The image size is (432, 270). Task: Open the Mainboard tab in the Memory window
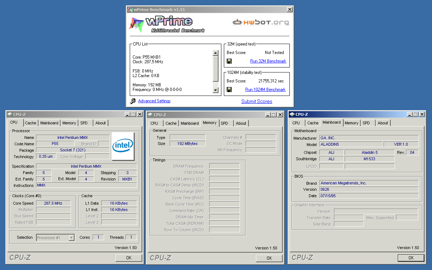coord(190,123)
